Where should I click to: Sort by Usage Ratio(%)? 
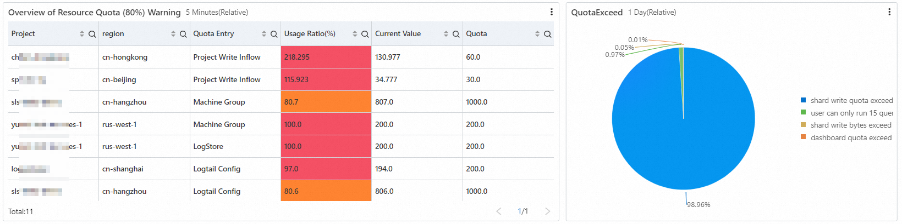(355, 34)
